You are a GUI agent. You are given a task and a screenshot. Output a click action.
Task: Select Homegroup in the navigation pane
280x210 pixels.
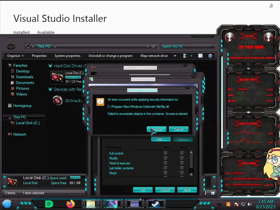click(22, 106)
